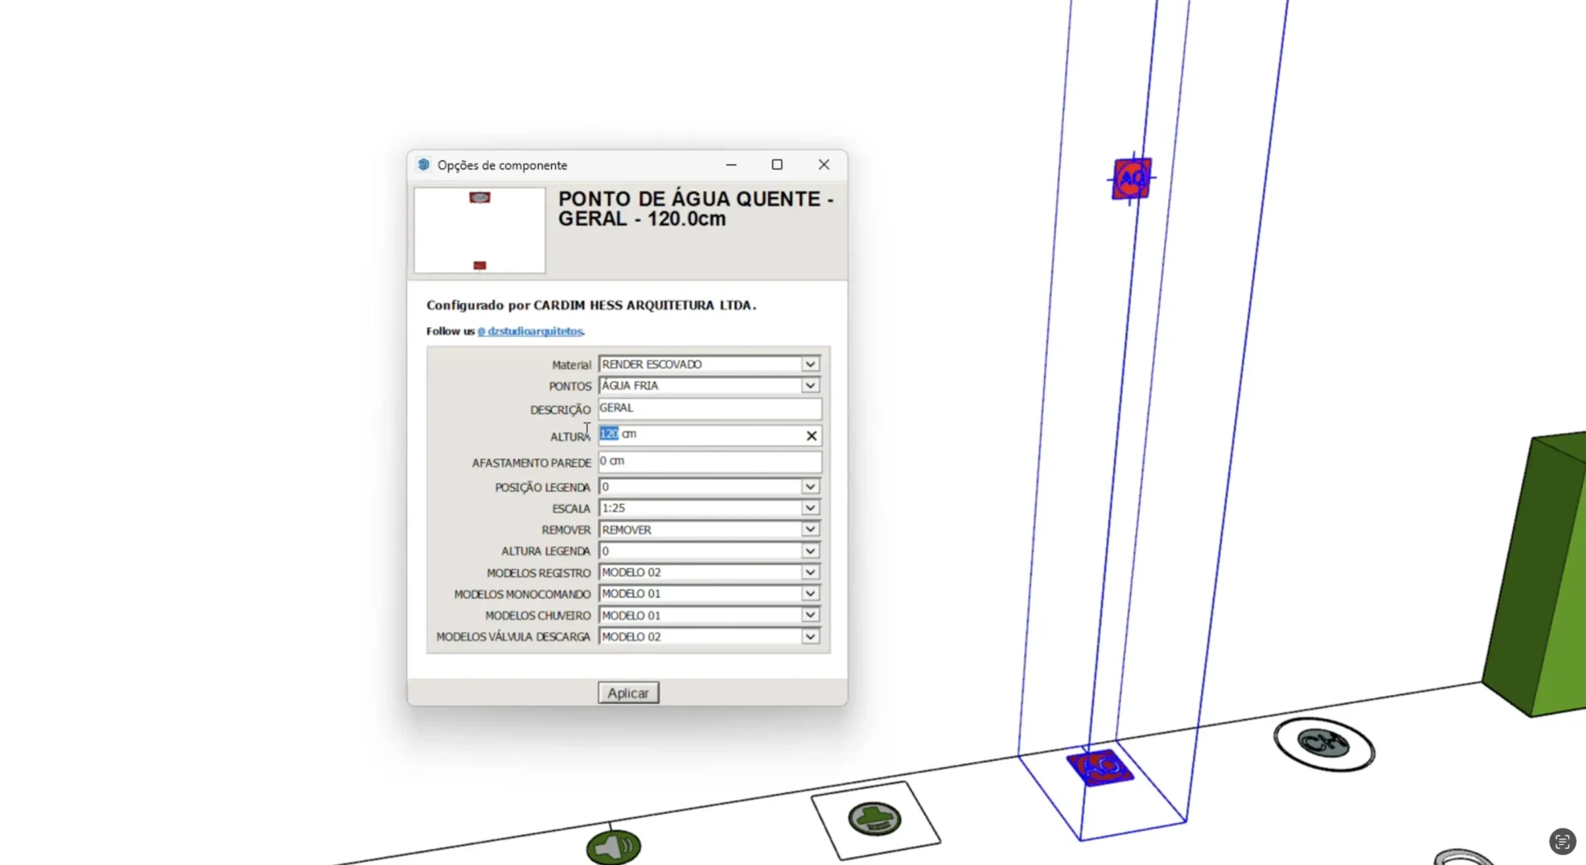Click the component preview thumbnail

(x=479, y=231)
